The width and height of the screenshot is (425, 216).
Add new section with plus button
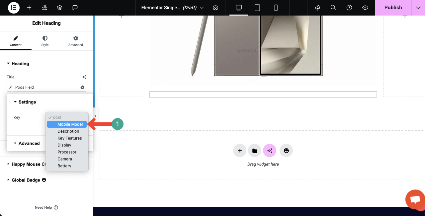point(240,151)
